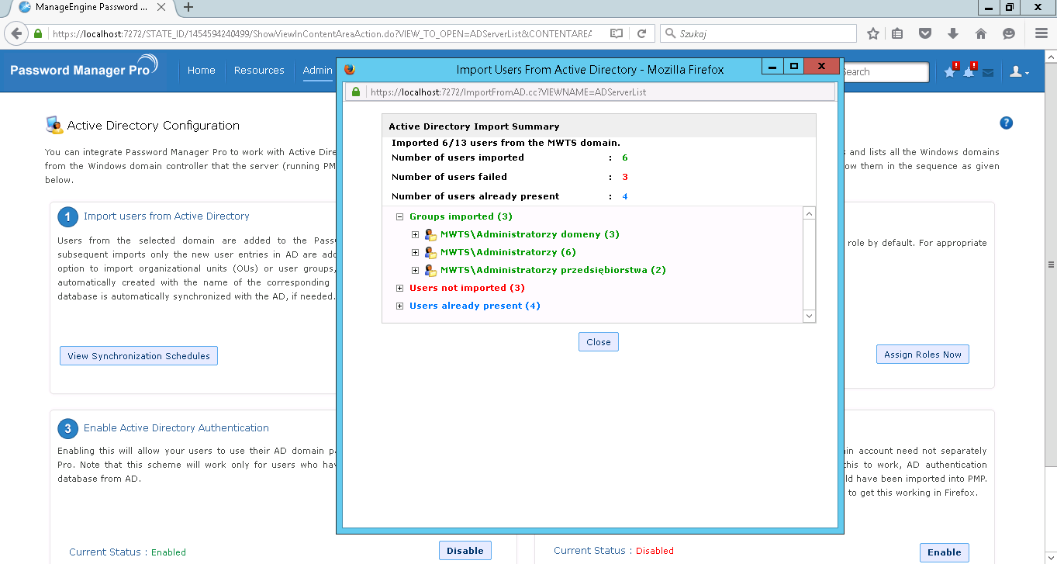This screenshot has height=564, width=1057.
Task: Expand the Users already present (4) node
Action: (400, 306)
